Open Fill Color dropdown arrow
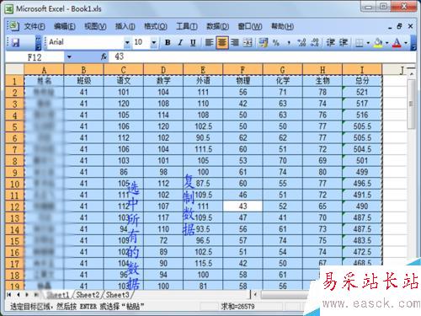421x316 pixels. [386, 43]
